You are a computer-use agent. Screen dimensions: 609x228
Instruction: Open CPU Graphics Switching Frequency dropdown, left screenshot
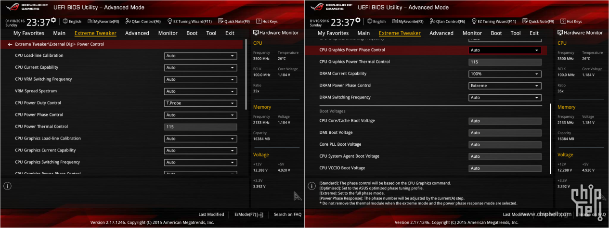pyautogui.click(x=200, y=162)
